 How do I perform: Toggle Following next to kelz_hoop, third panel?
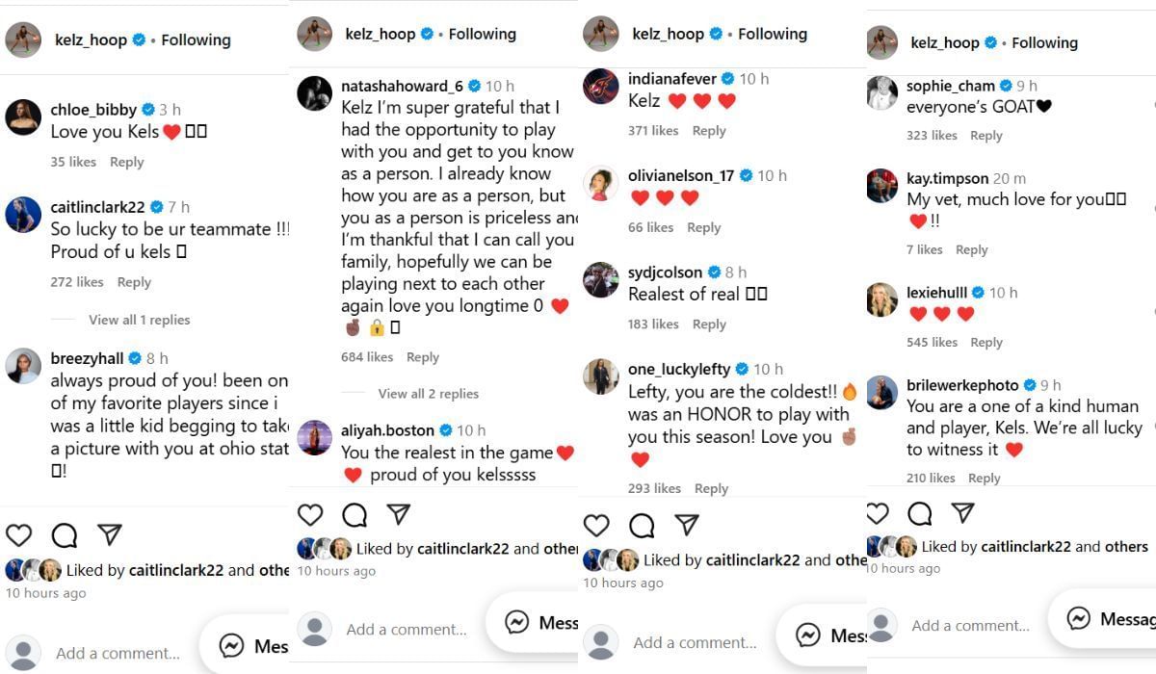(x=773, y=34)
